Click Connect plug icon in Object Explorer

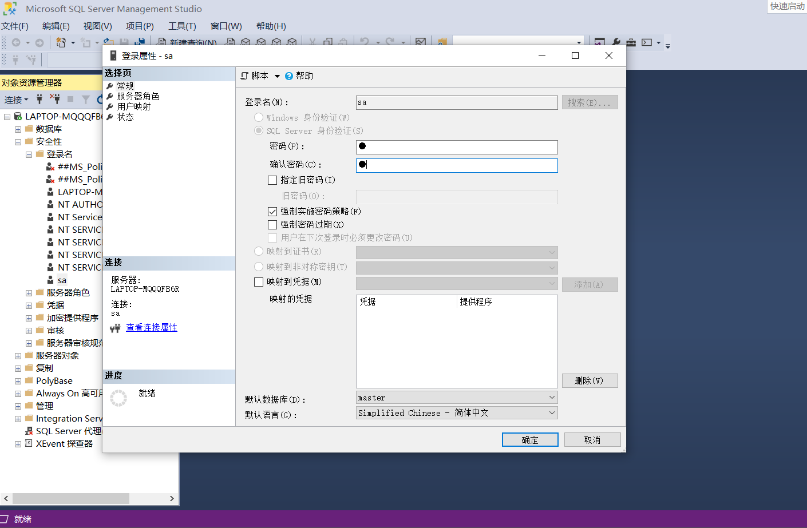39,99
